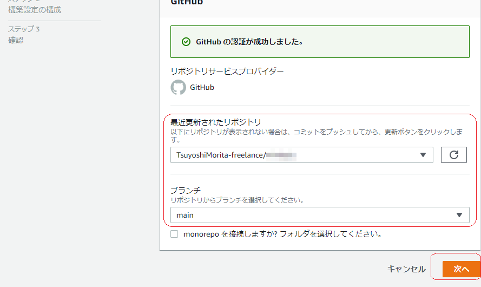The image size is (481, 287).
Task: Open the recently updated repository dropdown
Action: [x=302, y=155]
